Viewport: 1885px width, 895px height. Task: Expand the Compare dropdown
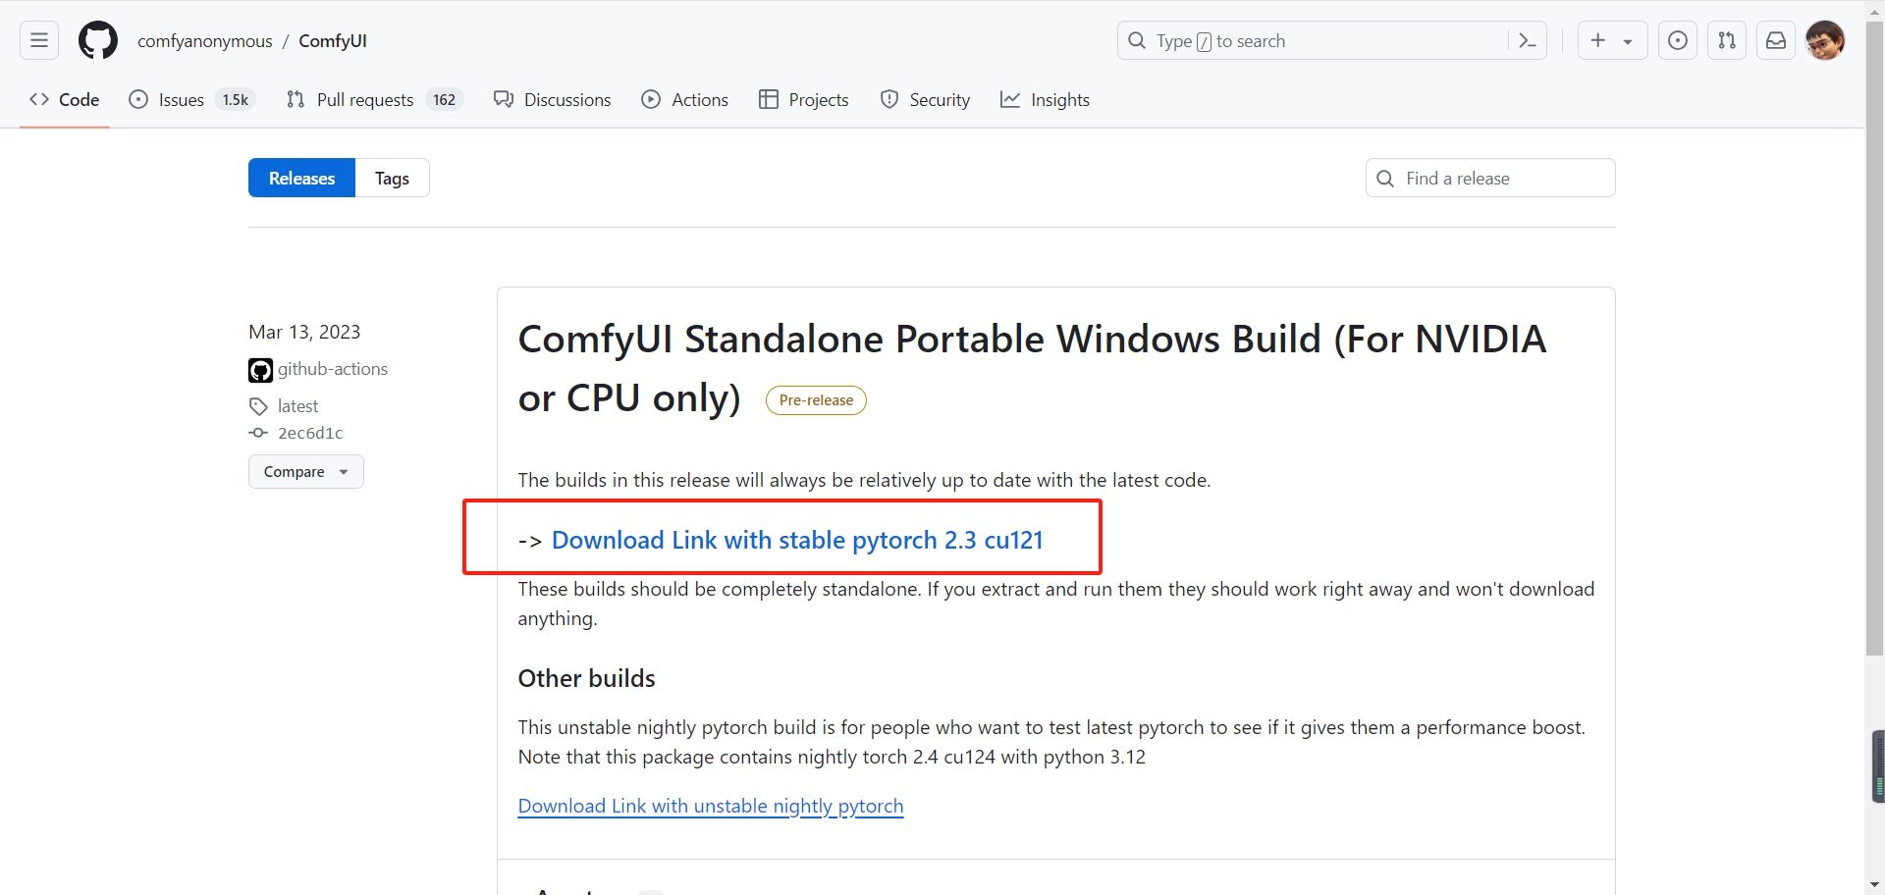tap(306, 471)
